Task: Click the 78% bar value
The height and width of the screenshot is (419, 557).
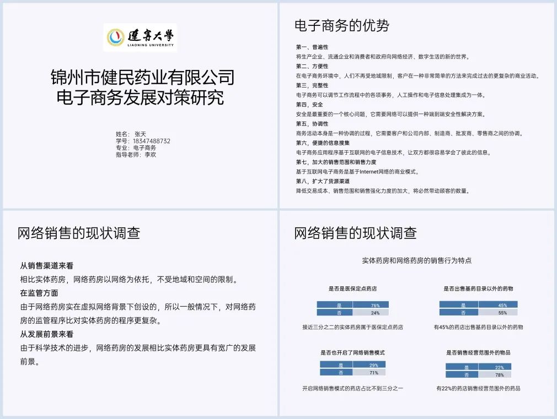Action: [x=500, y=374]
